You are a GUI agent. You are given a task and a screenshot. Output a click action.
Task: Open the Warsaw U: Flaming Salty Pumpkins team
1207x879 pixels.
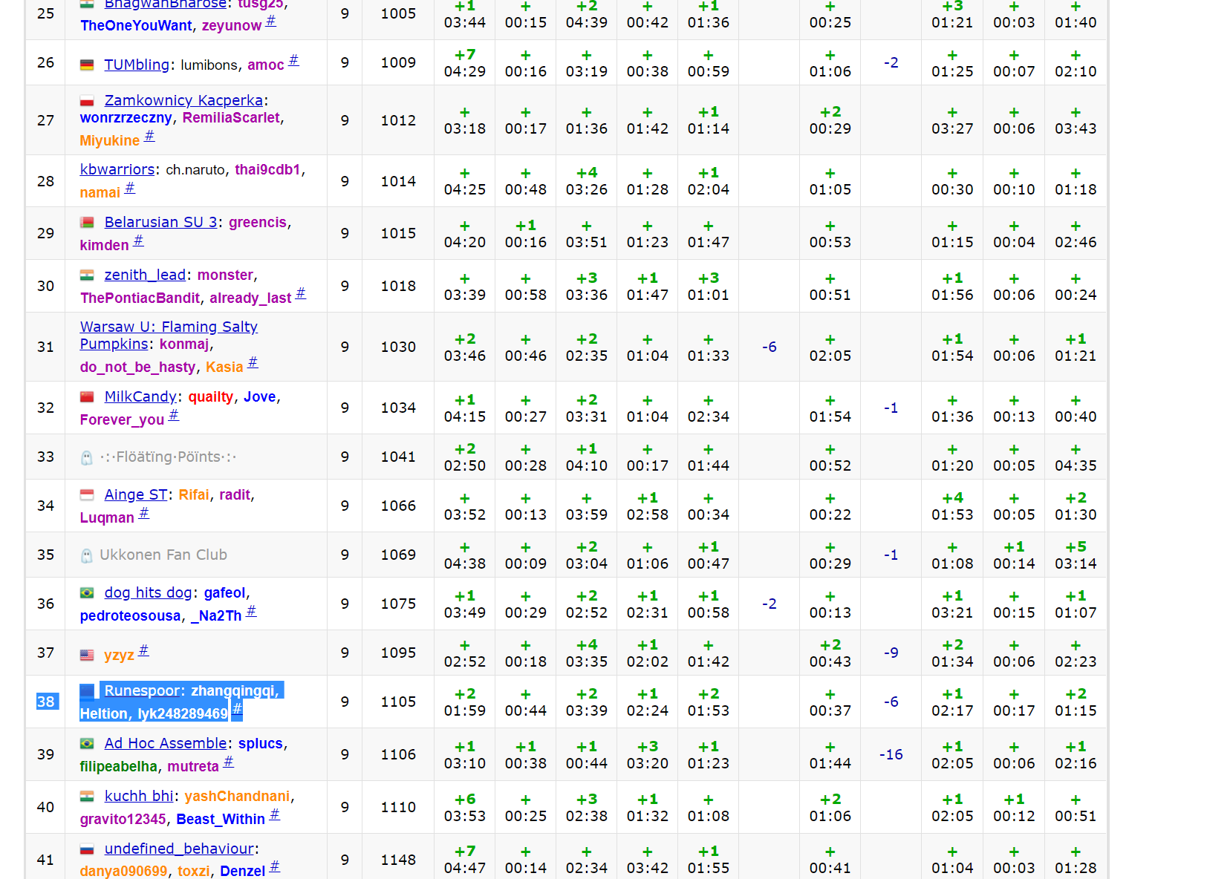coord(169,327)
